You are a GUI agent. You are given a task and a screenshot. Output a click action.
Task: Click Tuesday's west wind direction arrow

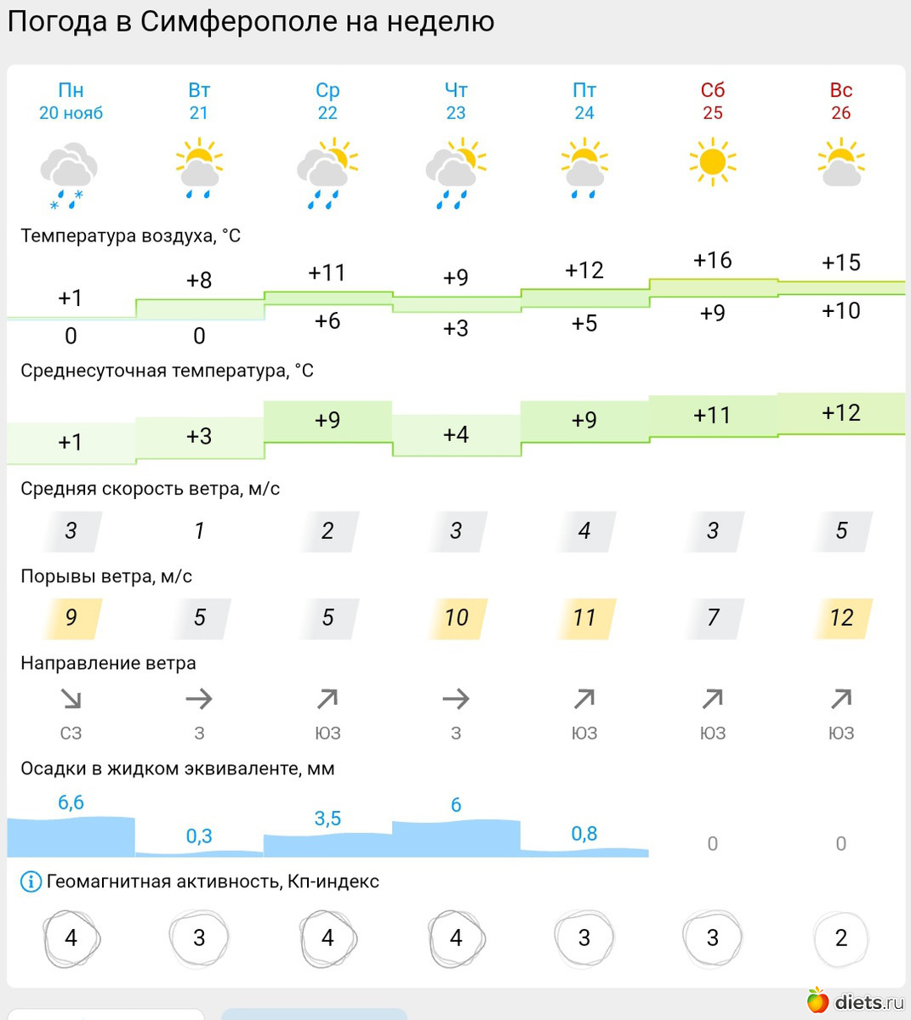coord(199,700)
